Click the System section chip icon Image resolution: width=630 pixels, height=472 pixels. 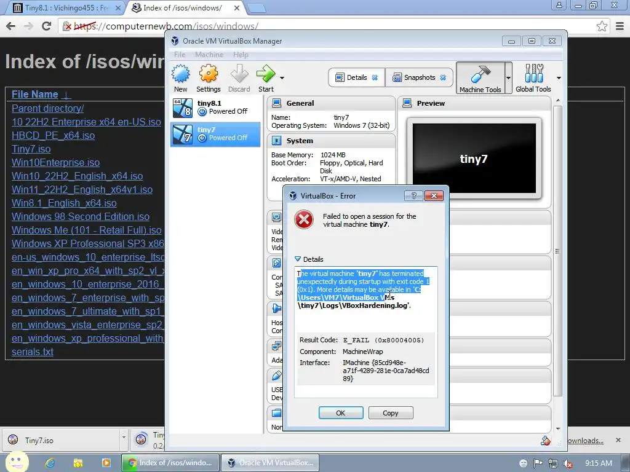276,141
